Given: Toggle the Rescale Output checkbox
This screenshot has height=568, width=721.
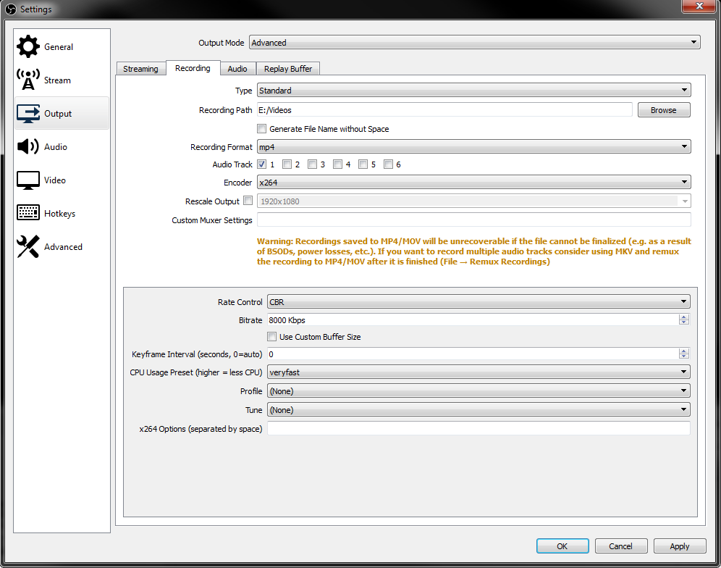Looking at the screenshot, I should [248, 201].
